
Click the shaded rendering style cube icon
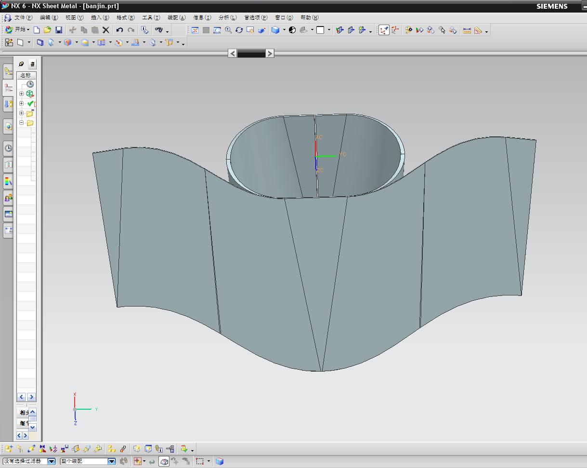click(275, 30)
